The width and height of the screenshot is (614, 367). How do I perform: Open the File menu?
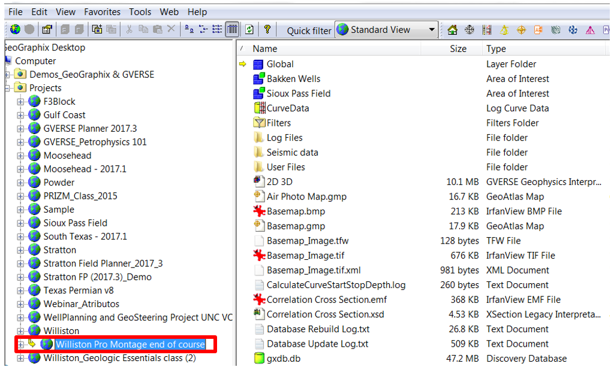click(x=16, y=12)
